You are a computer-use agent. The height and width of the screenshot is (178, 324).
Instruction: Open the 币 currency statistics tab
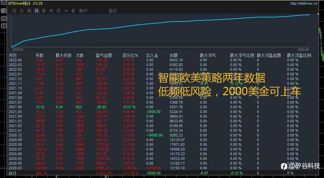(x=58, y=11)
